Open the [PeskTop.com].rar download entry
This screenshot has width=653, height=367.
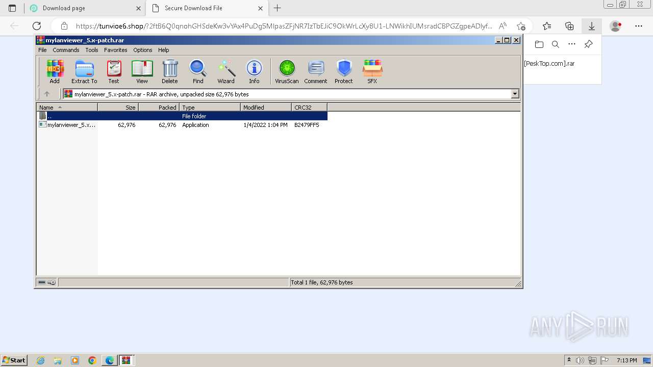(x=549, y=64)
